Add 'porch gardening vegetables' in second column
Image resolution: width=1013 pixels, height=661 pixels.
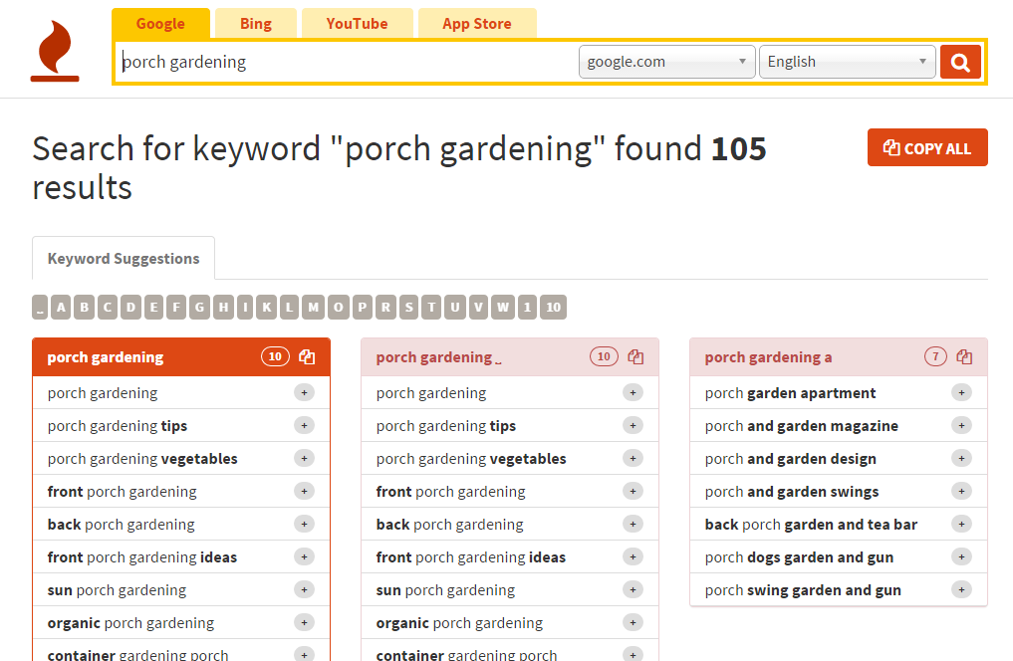coord(633,458)
